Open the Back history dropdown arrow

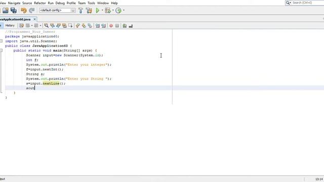pos(32,26)
